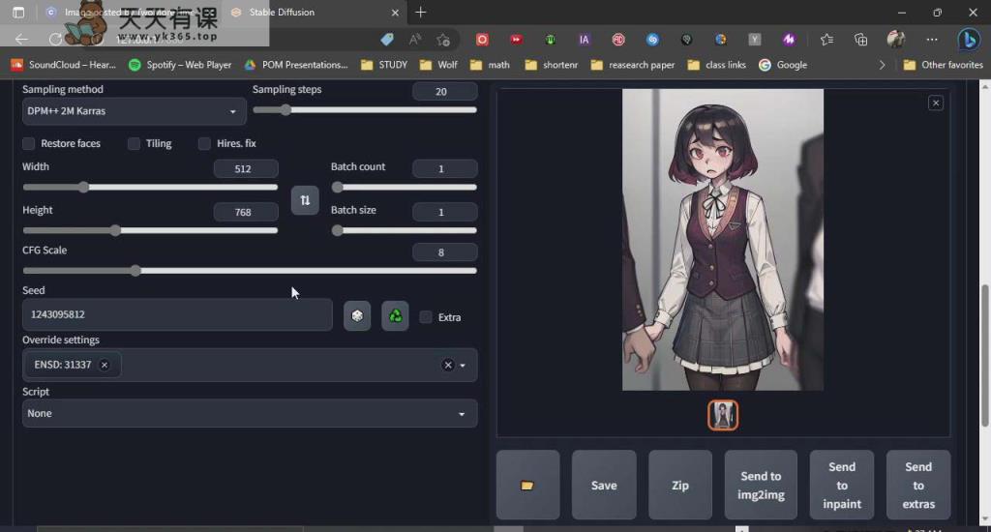This screenshot has width=991, height=532.
Task: Toggle the Extra seed checkbox
Action: [426, 317]
